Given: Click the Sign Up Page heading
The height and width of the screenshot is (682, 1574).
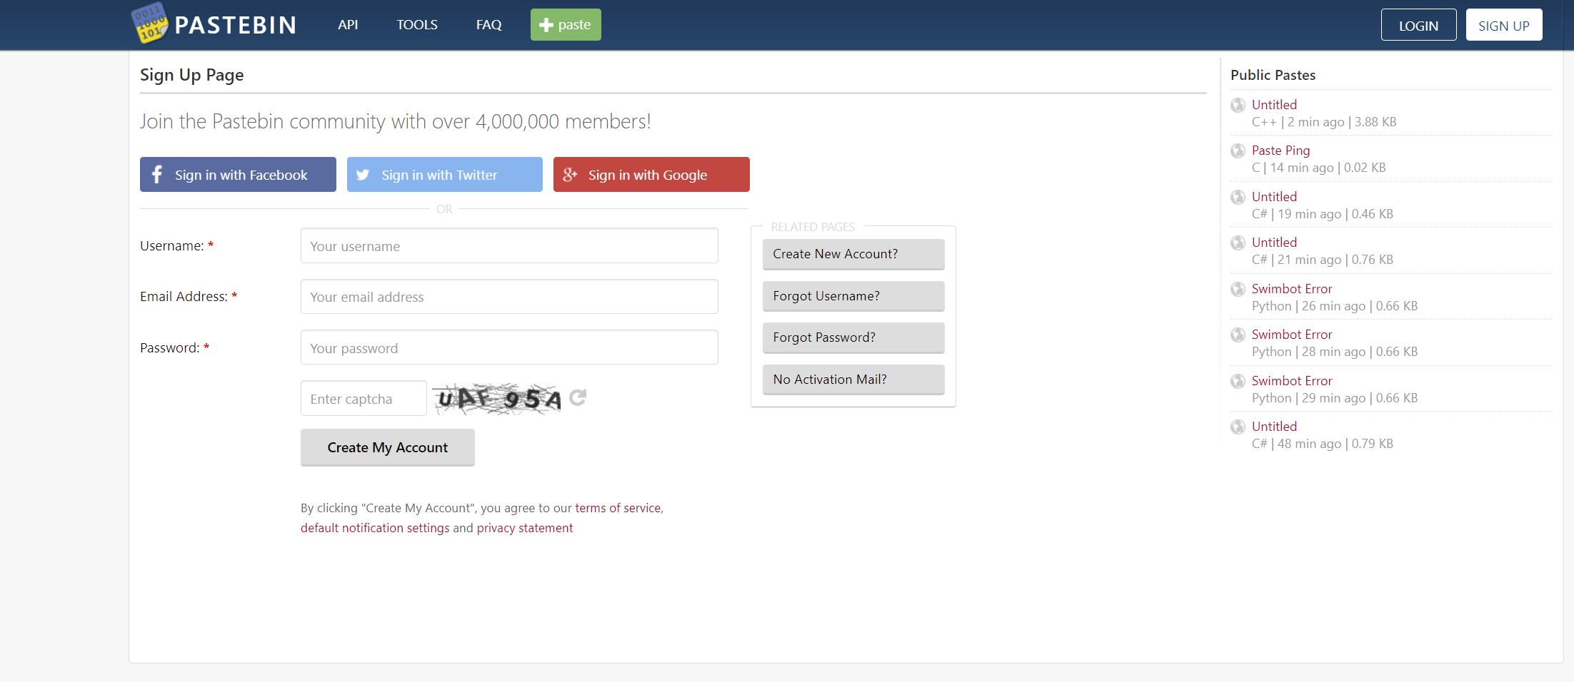Looking at the screenshot, I should point(191,75).
